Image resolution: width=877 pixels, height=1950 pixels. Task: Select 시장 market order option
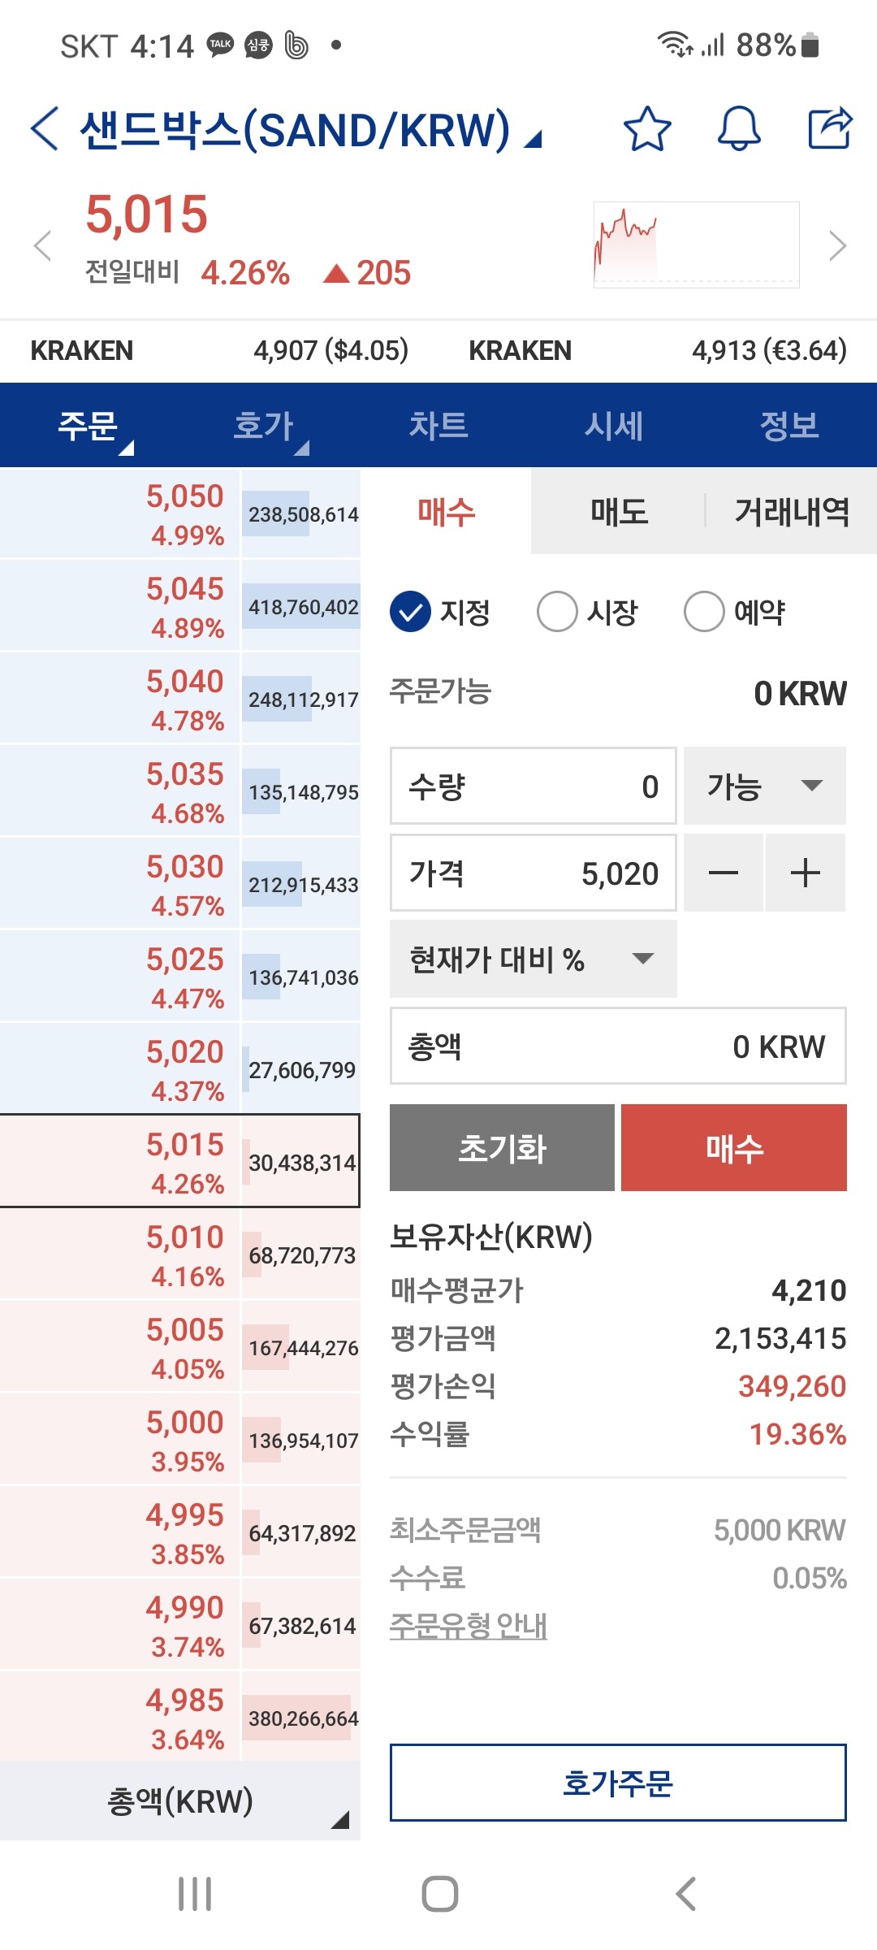point(587,612)
